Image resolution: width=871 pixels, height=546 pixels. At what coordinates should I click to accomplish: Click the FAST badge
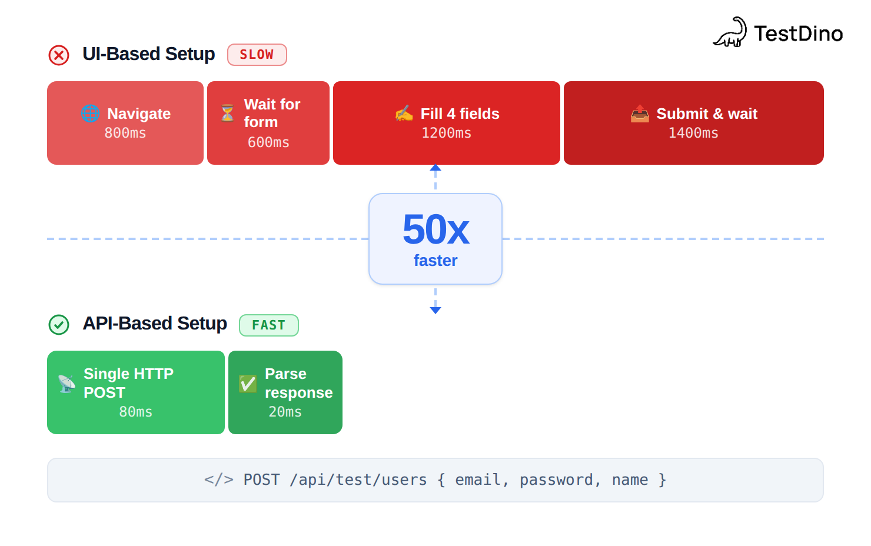[268, 325]
